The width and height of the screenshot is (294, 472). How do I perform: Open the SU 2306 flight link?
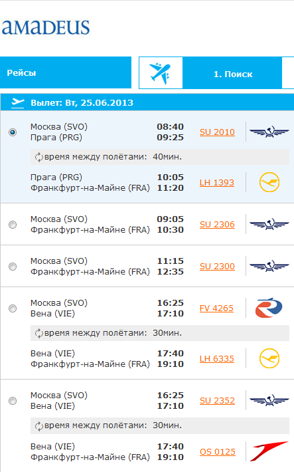217,225
